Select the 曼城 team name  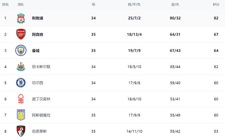click(x=36, y=51)
